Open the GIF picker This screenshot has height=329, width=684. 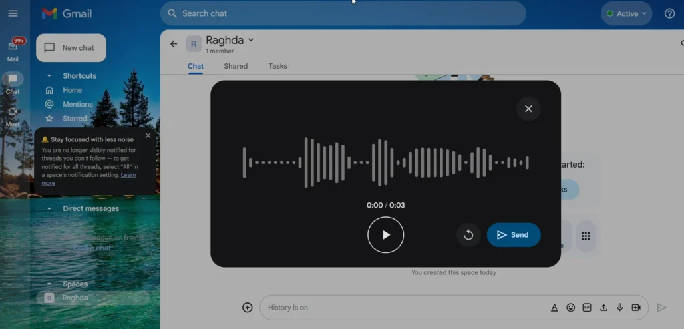(587, 308)
